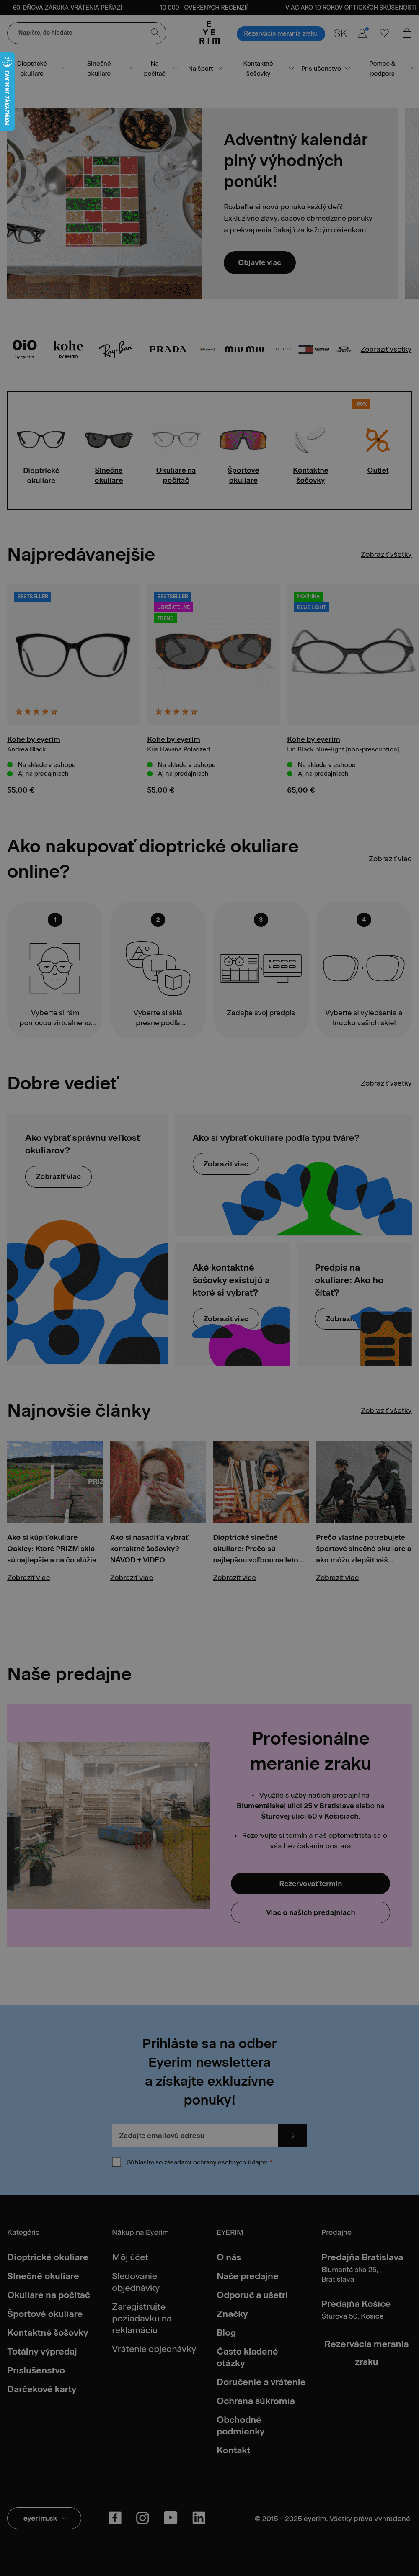
Task: Open the LinkedIn icon in the footer
Action: click(x=199, y=2517)
